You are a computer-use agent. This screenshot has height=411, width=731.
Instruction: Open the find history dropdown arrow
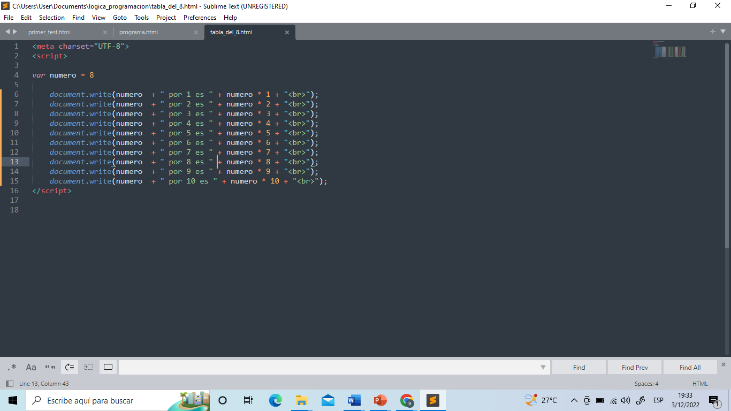coord(543,367)
